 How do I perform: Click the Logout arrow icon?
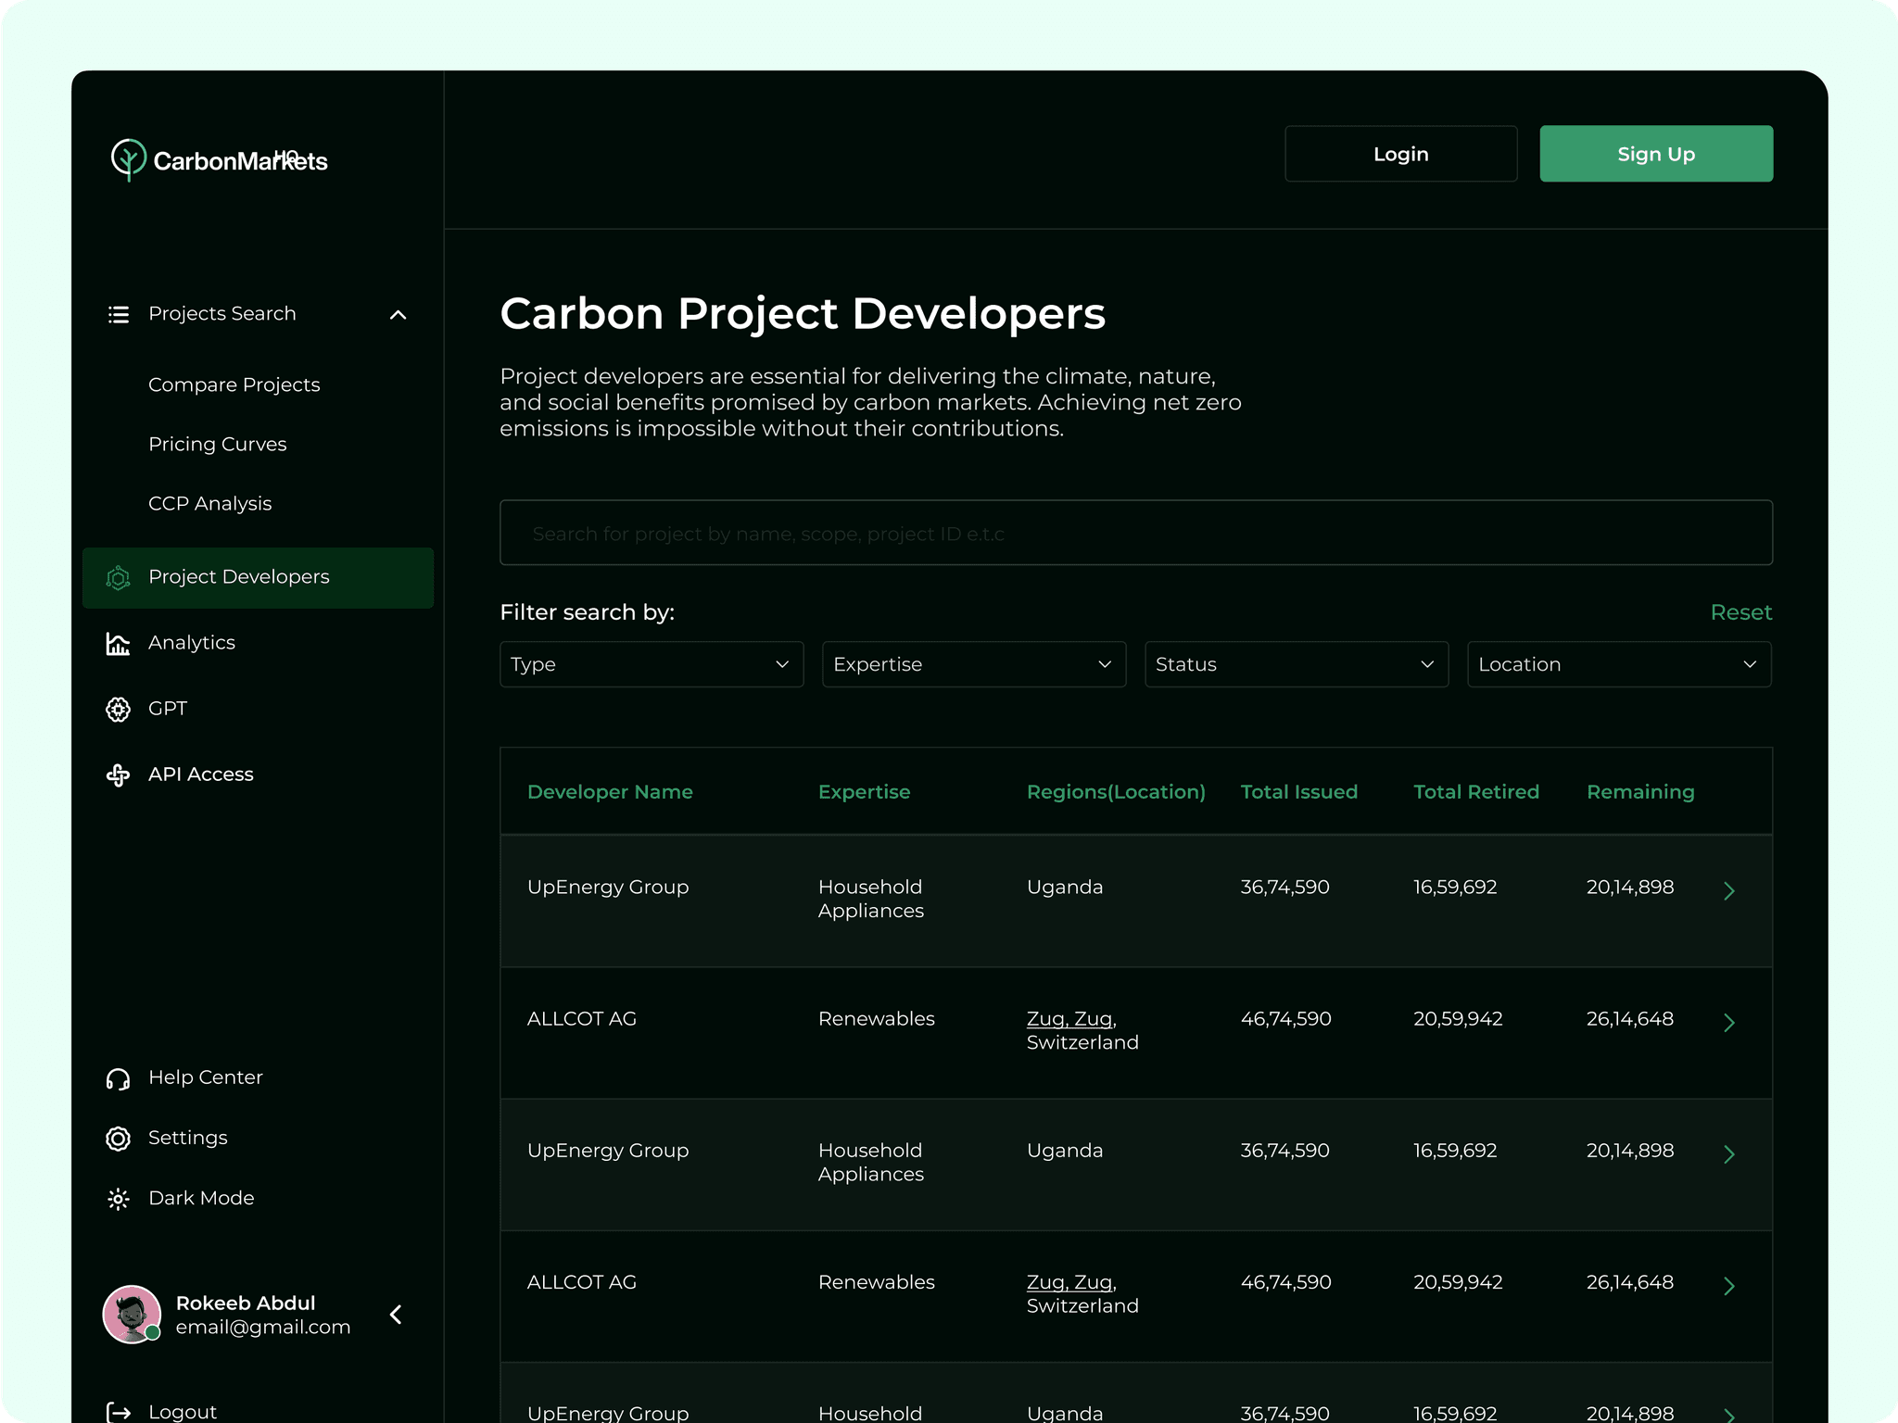tap(119, 1411)
